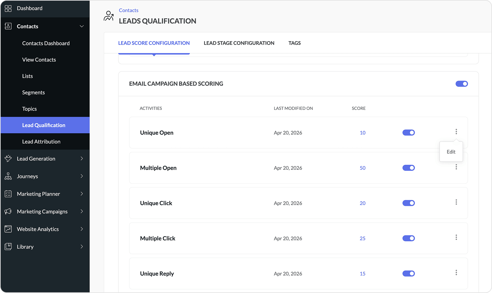Image resolution: width=492 pixels, height=293 pixels.
Task: Open the three-dot menu for Multiple Open
Action: click(x=456, y=167)
